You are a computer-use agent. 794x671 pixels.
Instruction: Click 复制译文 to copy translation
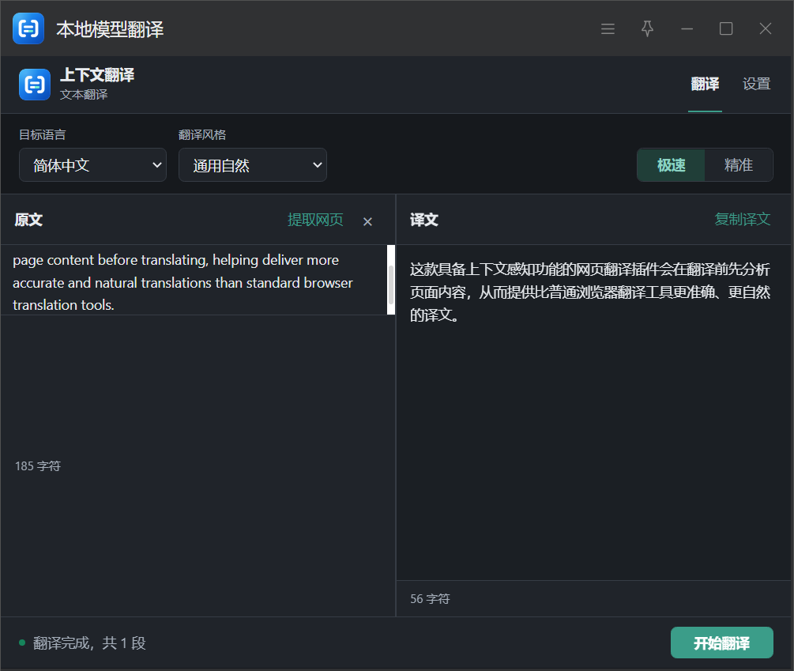pyautogui.click(x=743, y=219)
